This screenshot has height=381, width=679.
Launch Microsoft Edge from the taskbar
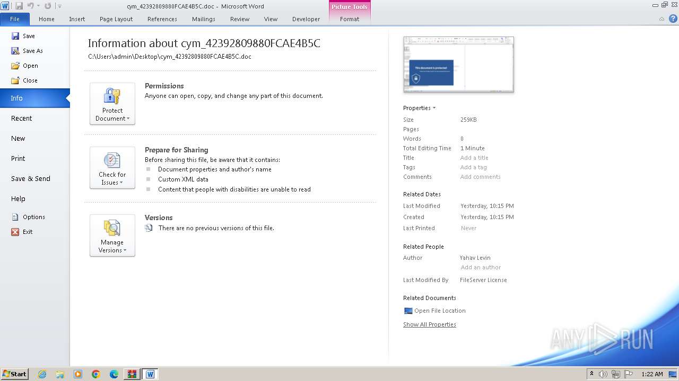click(114, 374)
